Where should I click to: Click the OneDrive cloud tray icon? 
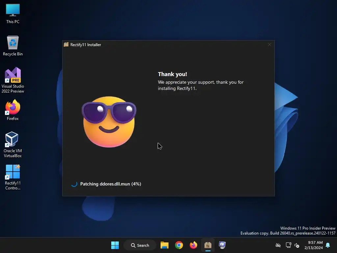pyautogui.click(x=278, y=245)
